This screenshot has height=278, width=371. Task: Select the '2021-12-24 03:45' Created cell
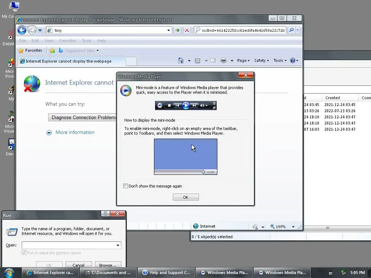point(340,105)
